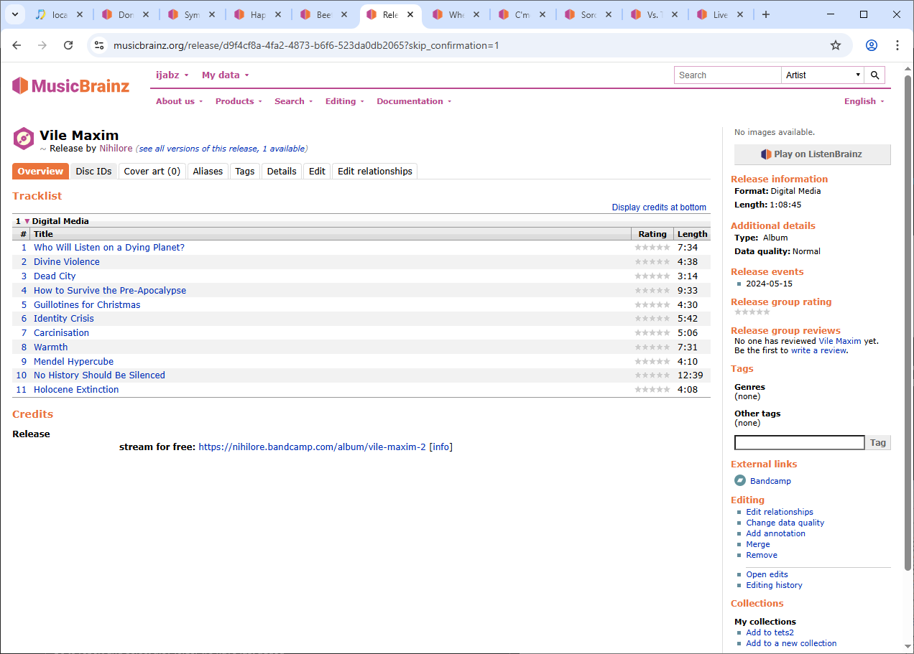Click the Search input field
Viewport: 914px width, 654px height.
[728, 75]
